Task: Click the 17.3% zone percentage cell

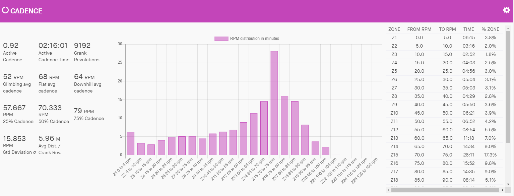Action: [x=490, y=155]
